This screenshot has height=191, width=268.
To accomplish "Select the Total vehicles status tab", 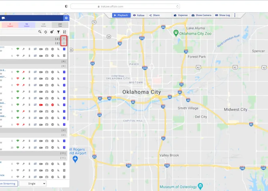I will [x=60, y=25].
